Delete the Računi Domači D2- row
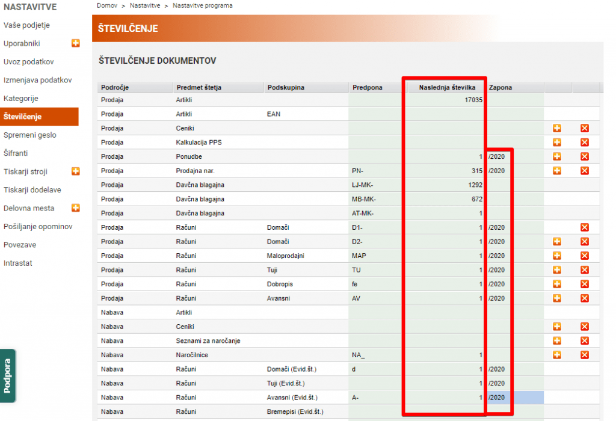The height and width of the screenshot is (421, 616). click(x=585, y=242)
